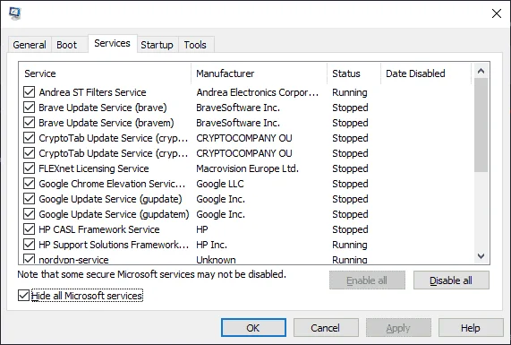Click Running status of HP Support Solutions
511x345 pixels.
[x=350, y=245]
